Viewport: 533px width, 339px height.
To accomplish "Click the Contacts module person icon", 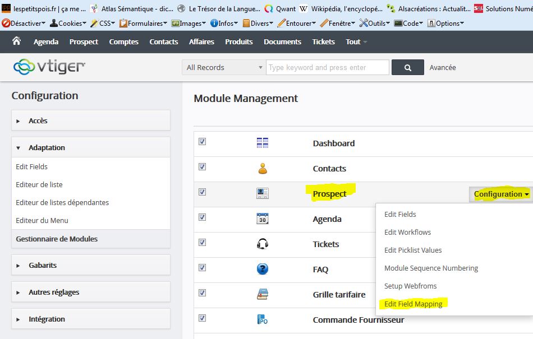I will pos(262,168).
